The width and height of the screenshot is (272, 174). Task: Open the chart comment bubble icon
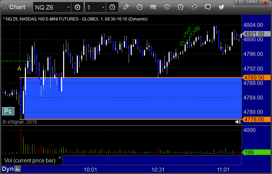coord(208,7)
